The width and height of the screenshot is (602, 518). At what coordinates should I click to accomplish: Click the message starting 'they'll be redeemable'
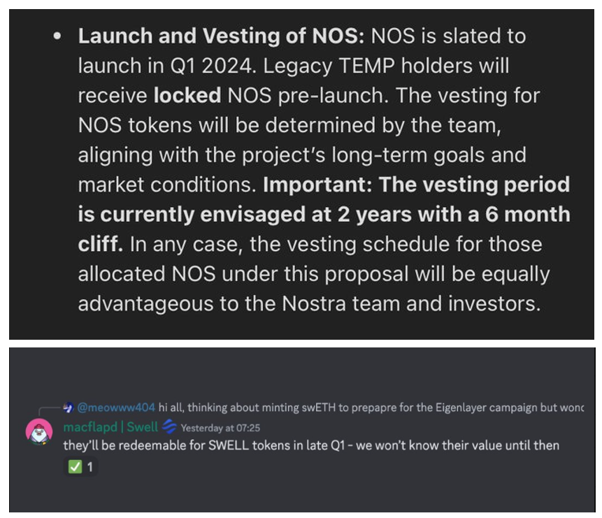pos(311,445)
